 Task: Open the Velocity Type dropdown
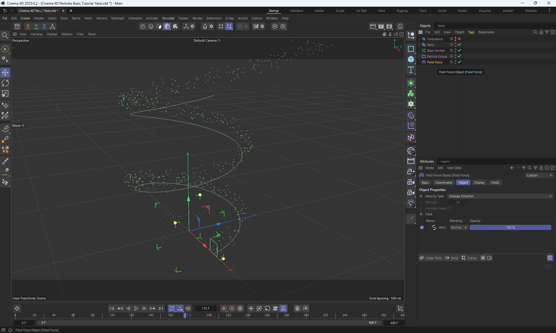tap(500, 196)
